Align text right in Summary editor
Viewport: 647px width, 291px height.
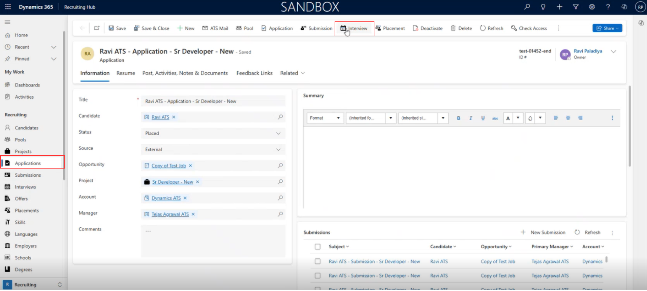(580, 118)
